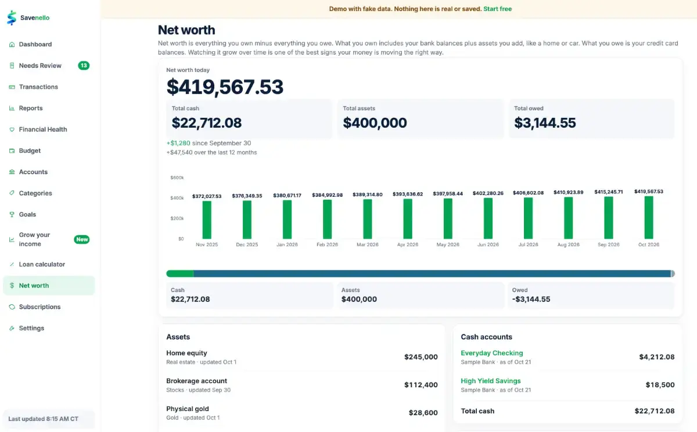The image size is (697, 432).
Task: Open the Transactions section
Action: 49,87
